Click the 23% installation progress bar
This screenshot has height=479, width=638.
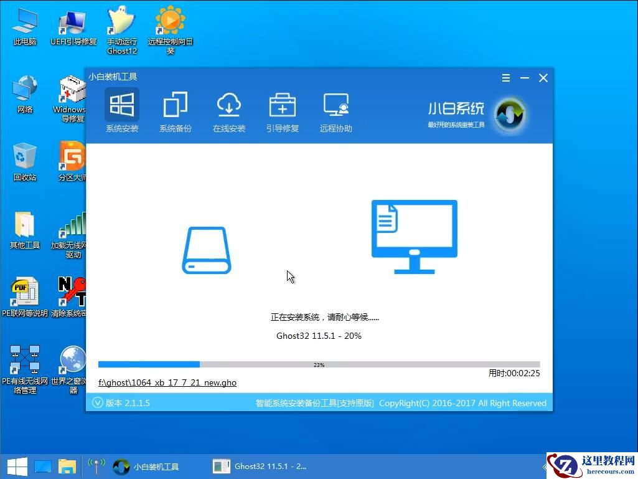(x=319, y=364)
